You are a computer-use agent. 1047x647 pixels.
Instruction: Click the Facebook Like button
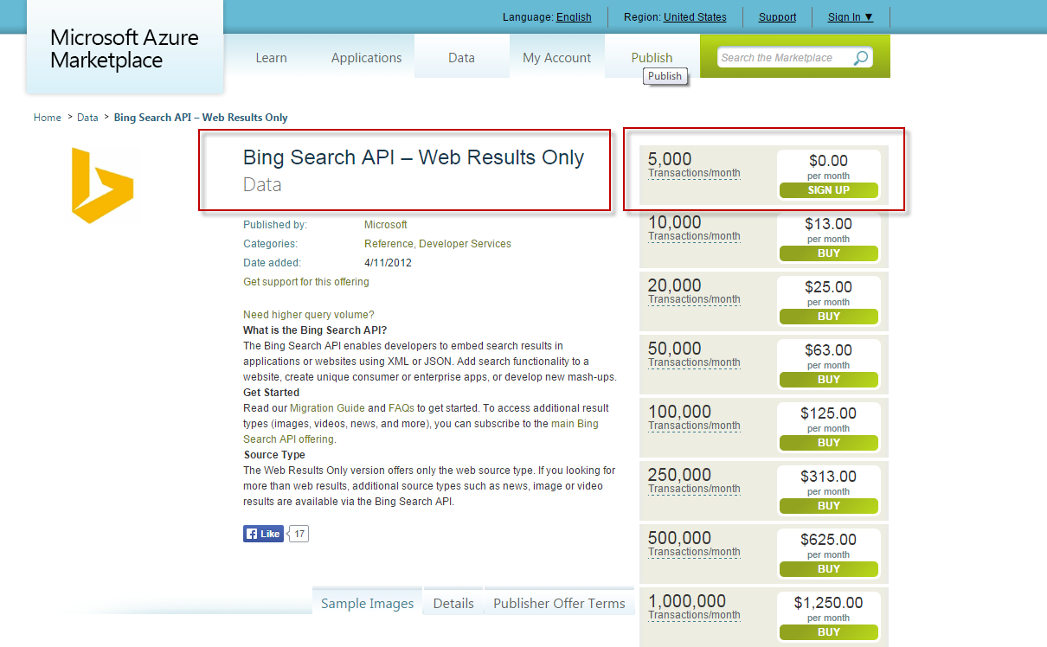[x=264, y=534]
